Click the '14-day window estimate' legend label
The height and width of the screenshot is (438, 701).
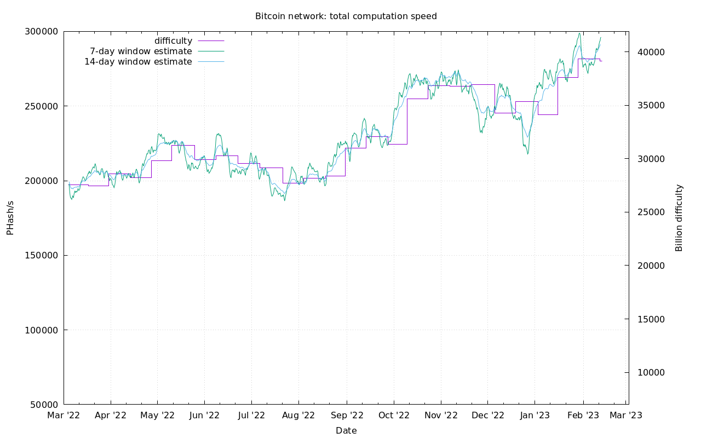tap(138, 62)
